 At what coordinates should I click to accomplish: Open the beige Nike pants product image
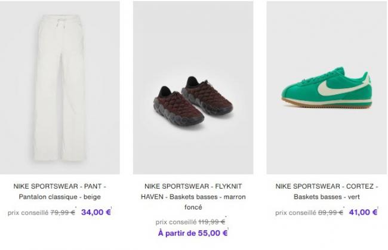[x=60, y=88]
